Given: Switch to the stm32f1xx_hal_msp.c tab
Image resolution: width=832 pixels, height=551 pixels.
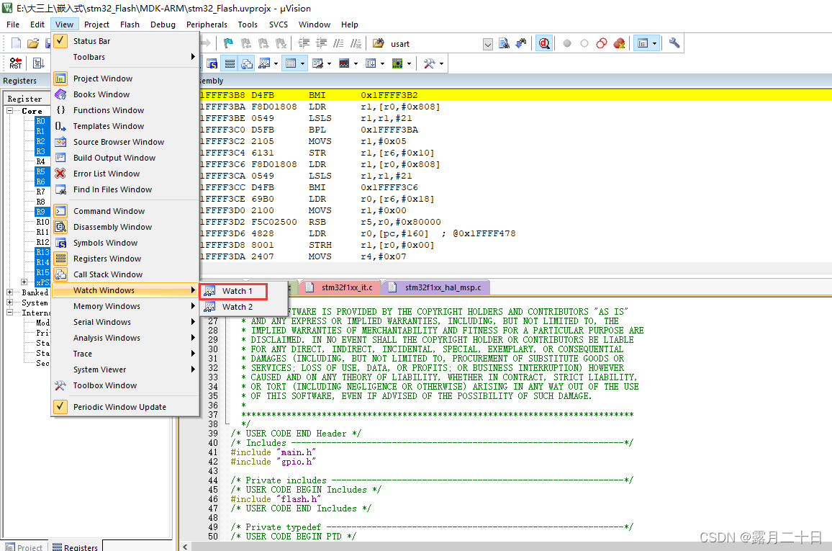Looking at the screenshot, I should point(435,287).
